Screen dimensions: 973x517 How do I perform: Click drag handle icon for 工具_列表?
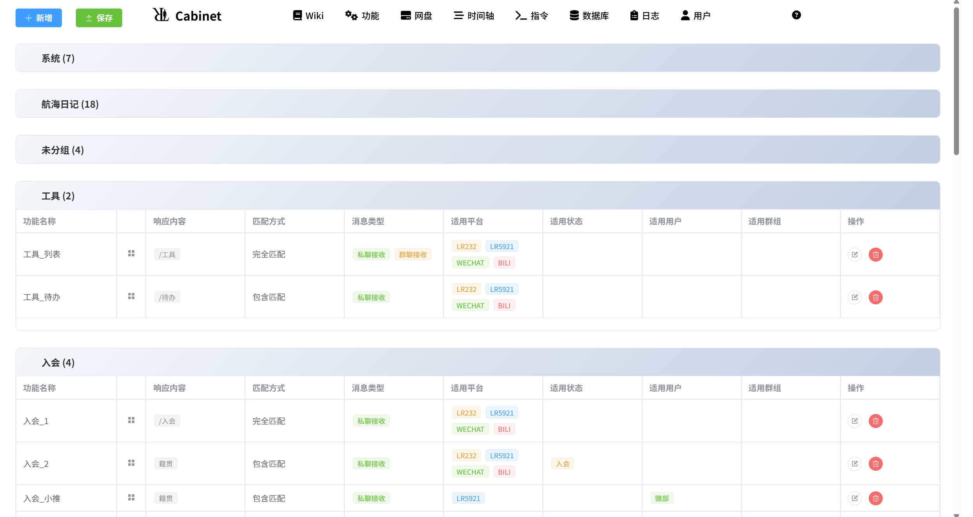131,253
